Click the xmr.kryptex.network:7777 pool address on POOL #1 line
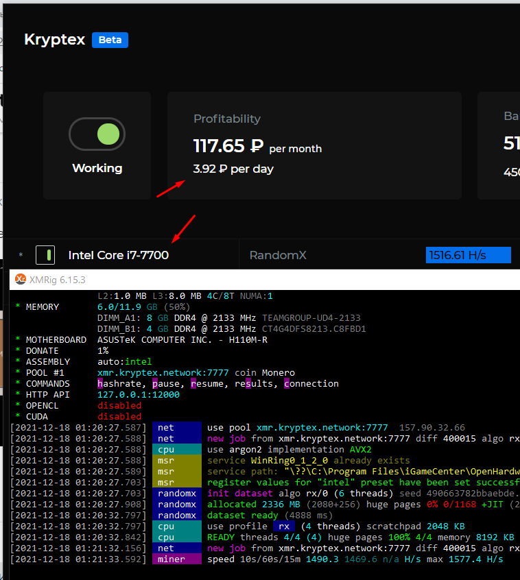Screen dimensions: 520x580 (163, 372)
